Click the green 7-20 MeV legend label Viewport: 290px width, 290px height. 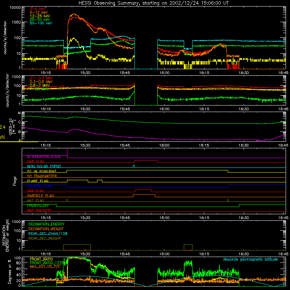click(x=39, y=89)
